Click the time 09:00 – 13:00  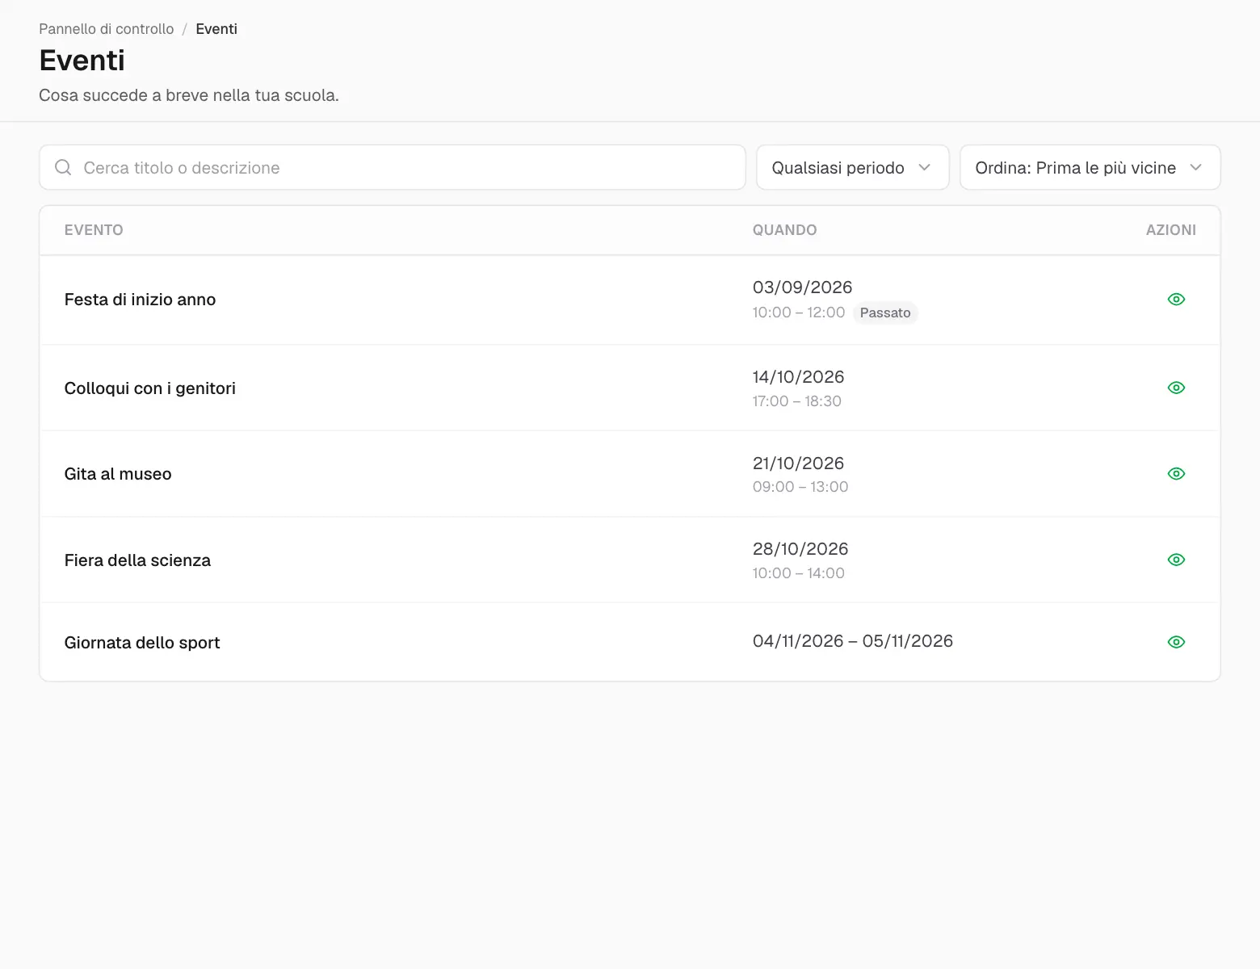(x=800, y=487)
